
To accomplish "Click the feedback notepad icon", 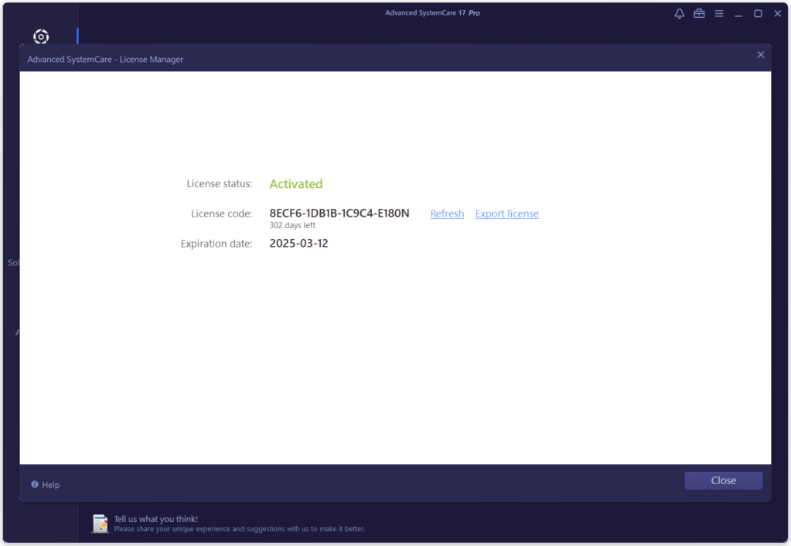I will pos(101,524).
